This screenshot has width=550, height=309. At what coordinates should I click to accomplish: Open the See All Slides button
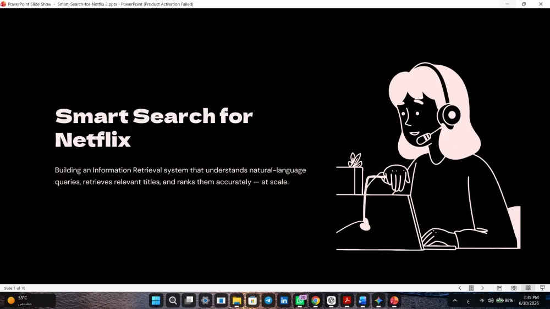[x=471, y=288]
